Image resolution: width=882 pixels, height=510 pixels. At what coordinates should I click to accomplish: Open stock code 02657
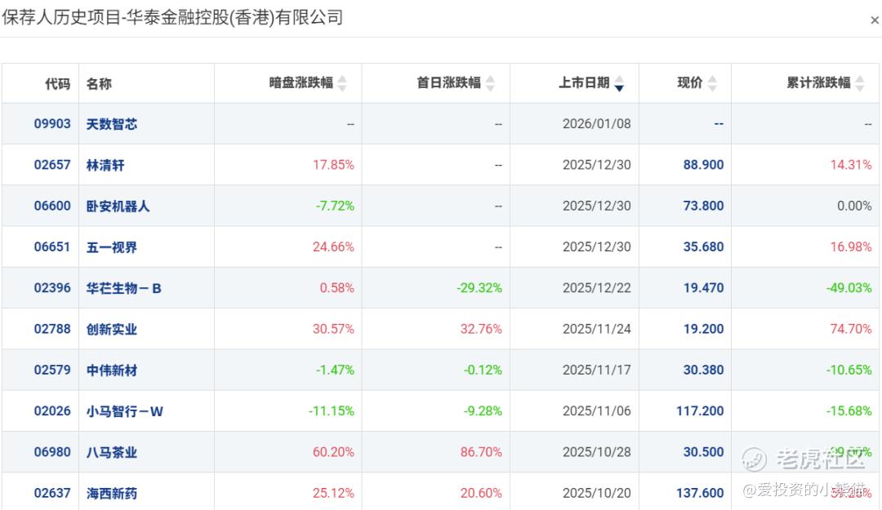click(52, 165)
